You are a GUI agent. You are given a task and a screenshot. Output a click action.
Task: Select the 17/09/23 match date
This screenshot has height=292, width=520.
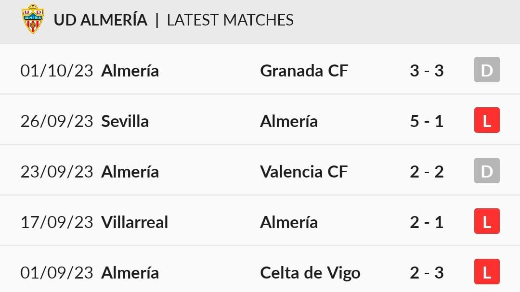(x=57, y=222)
